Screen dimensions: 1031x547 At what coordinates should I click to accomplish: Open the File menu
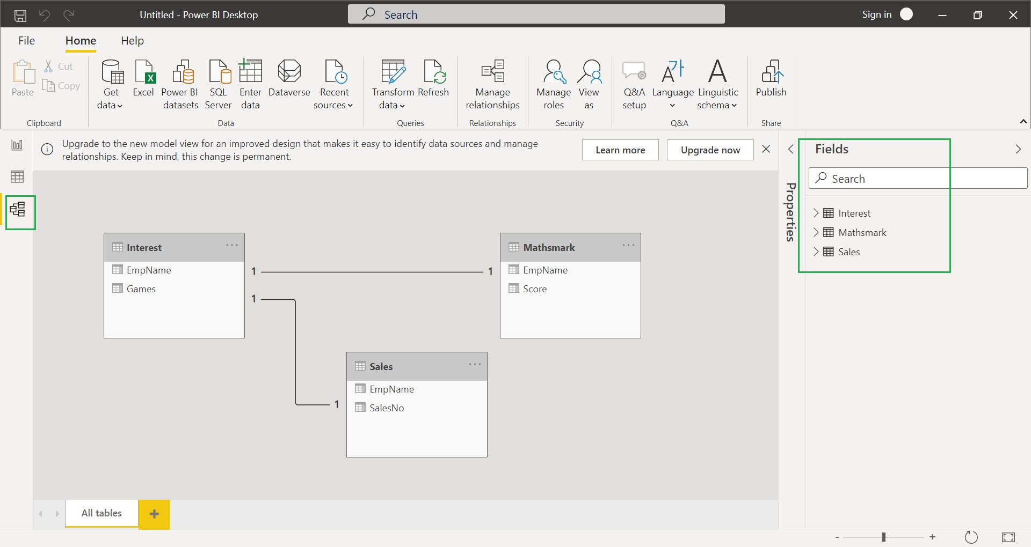tap(26, 41)
